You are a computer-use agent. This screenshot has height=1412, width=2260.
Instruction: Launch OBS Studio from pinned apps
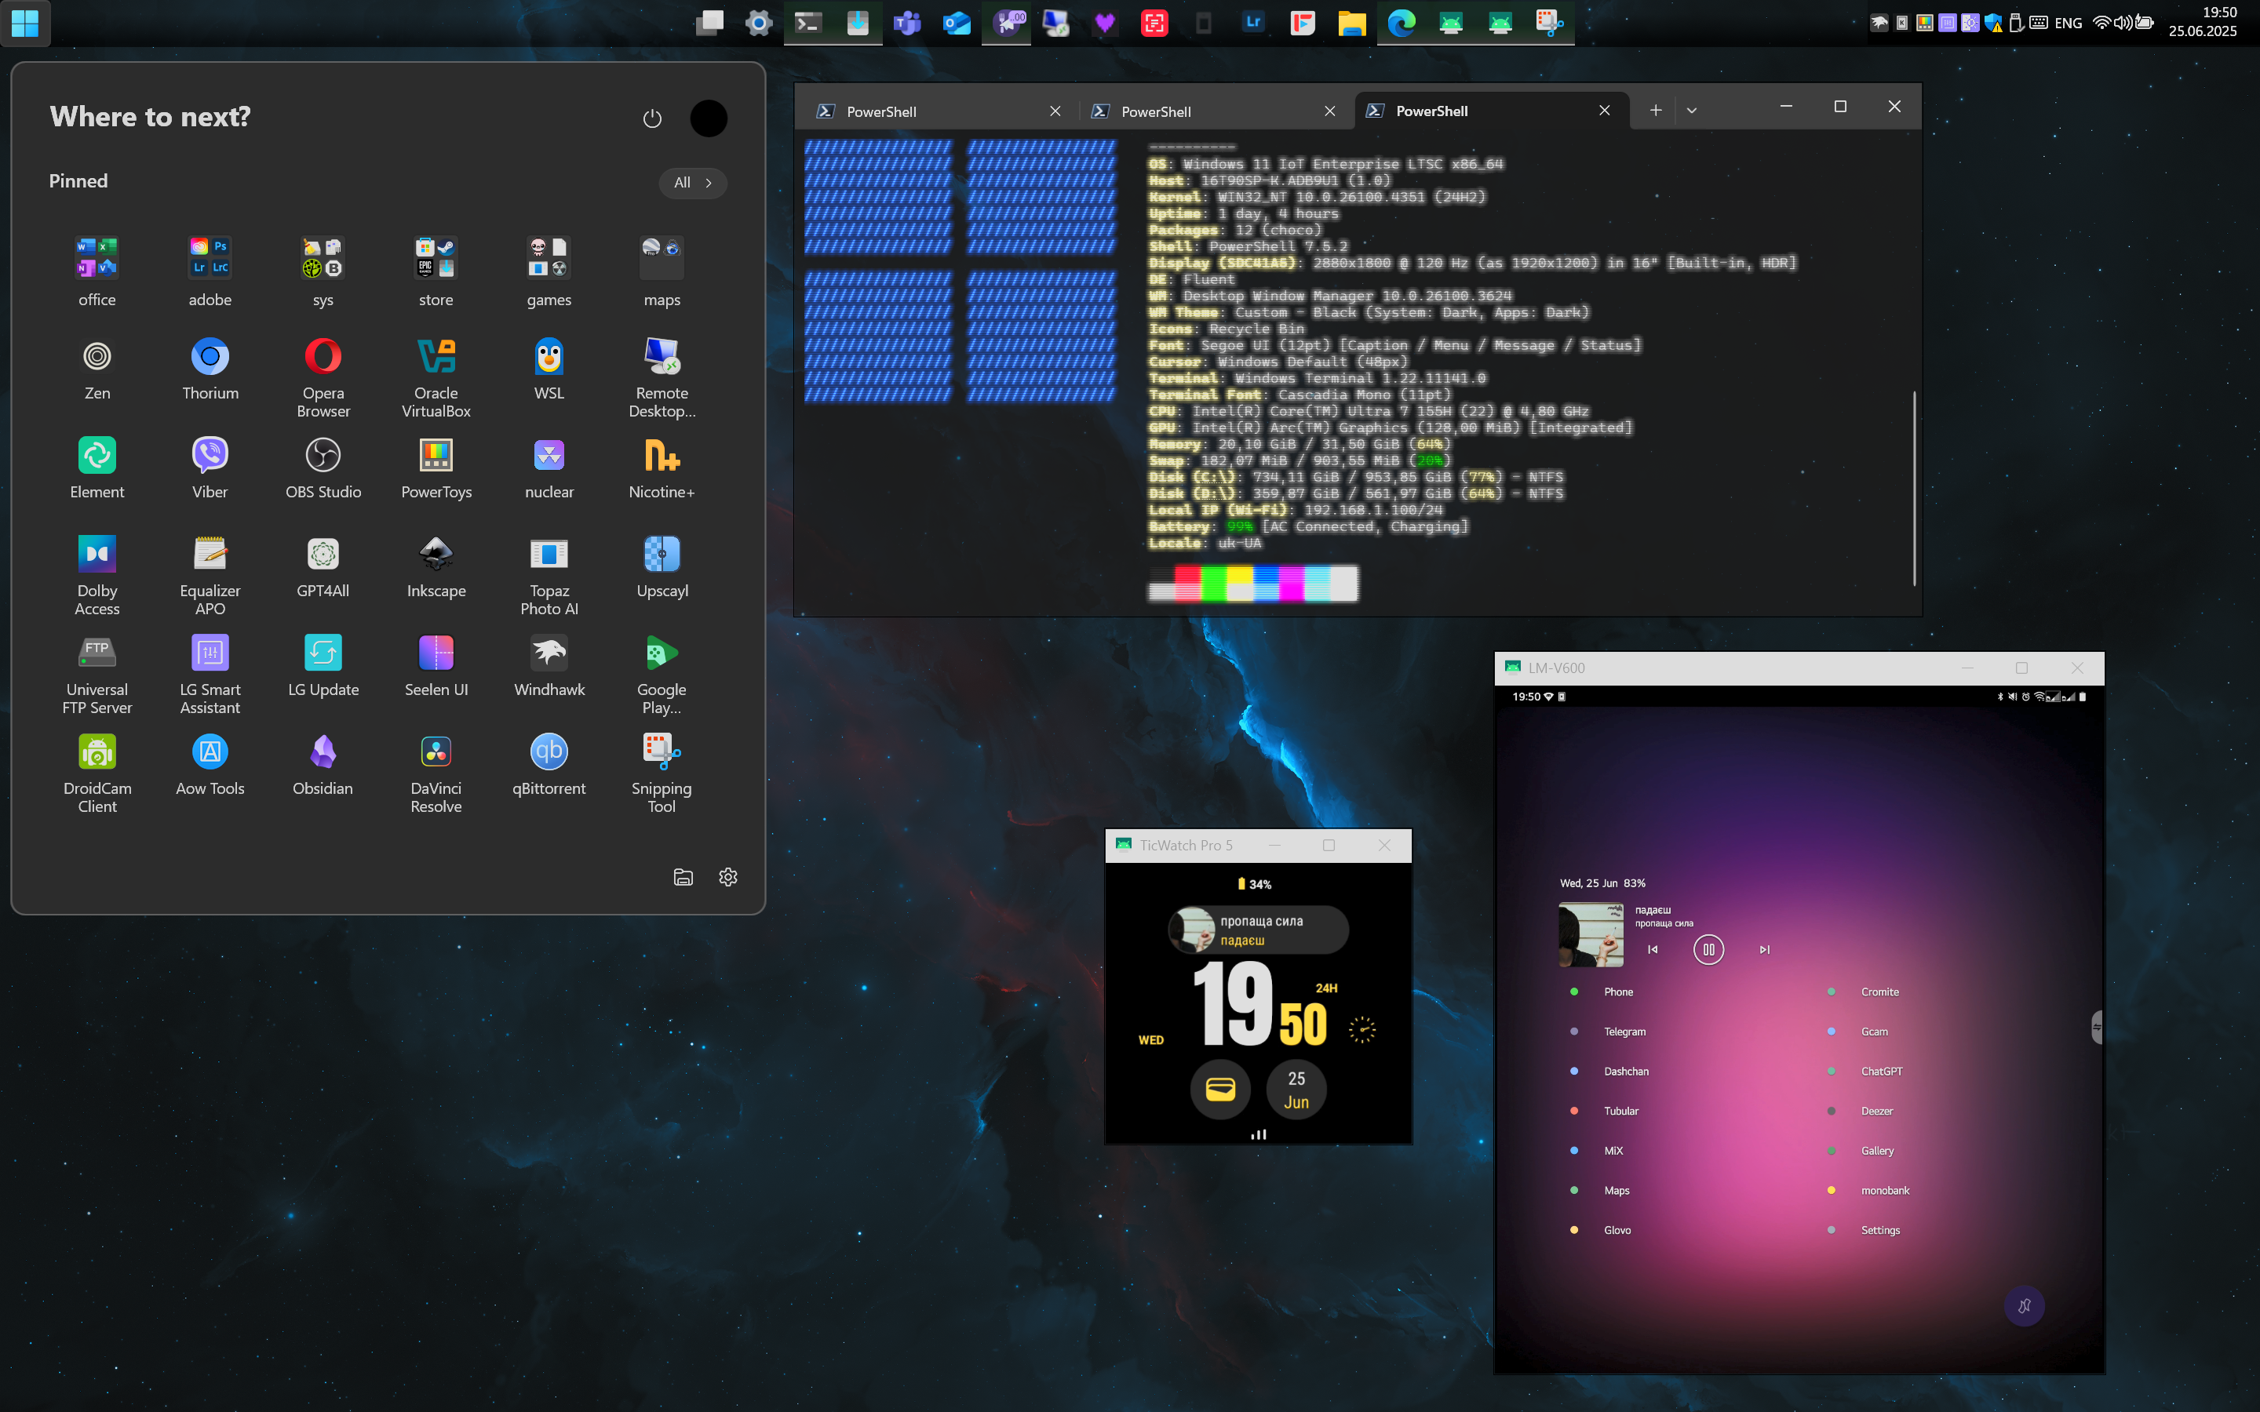click(323, 456)
